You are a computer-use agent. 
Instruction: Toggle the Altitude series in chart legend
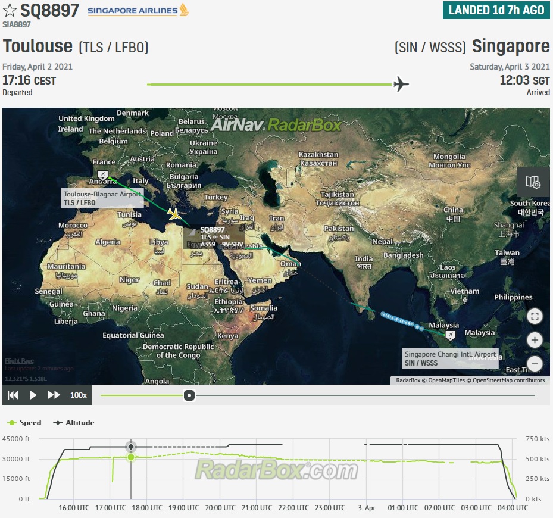[x=73, y=422]
